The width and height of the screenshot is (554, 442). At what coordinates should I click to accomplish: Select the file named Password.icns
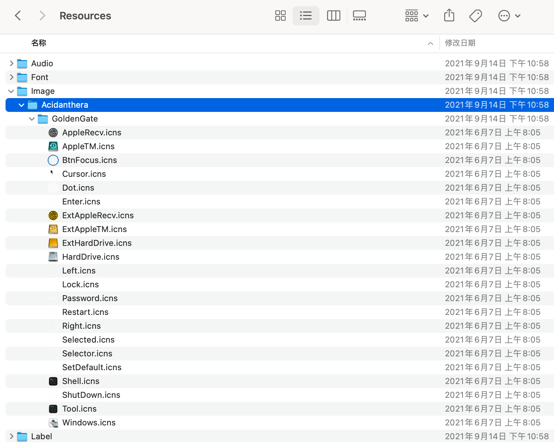tap(90, 298)
